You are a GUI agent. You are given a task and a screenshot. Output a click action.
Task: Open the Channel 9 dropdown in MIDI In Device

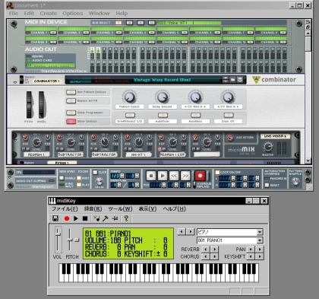tap(53, 42)
